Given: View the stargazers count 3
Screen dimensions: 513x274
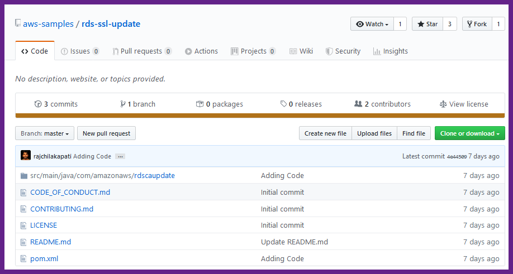Looking at the screenshot, I should tap(449, 24).
